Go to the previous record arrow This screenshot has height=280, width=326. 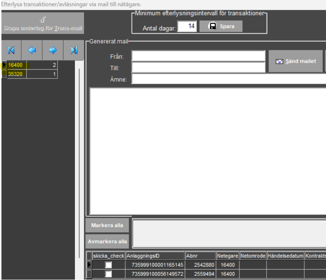tap(32, 50)
